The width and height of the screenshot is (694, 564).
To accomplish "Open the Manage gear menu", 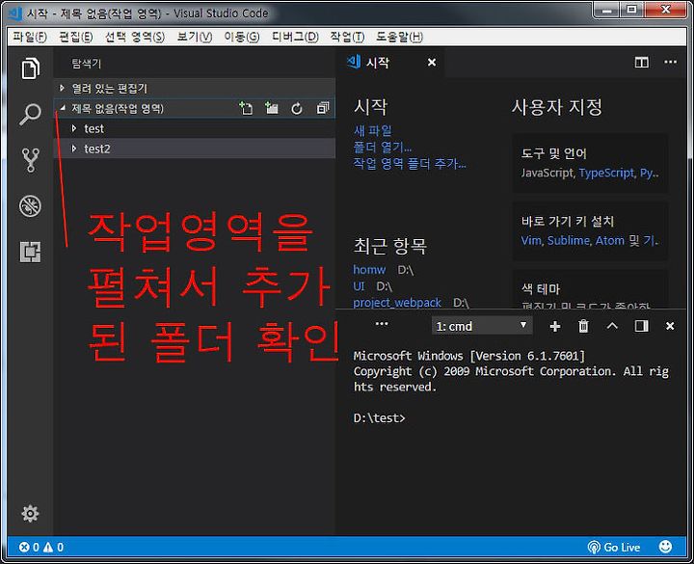I will pyautogui.click(x=30, y=514).
